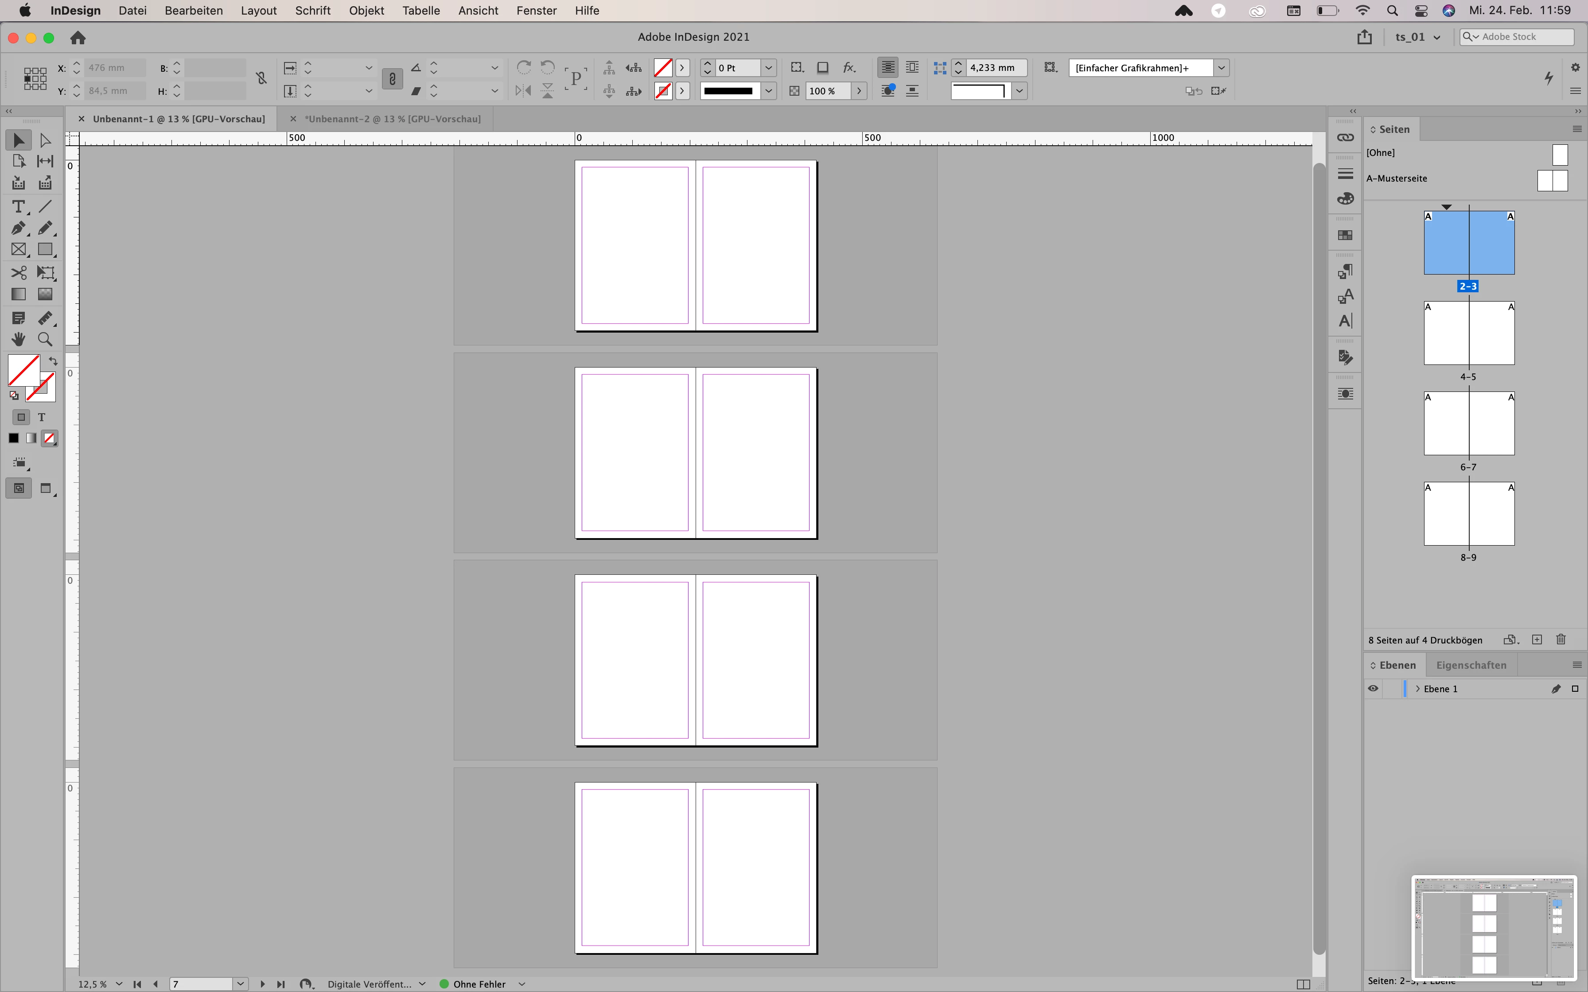Delete selected pages with trash icon
The width and height of the screenshot is (1588, 992).
click(x=1561, y=639)
